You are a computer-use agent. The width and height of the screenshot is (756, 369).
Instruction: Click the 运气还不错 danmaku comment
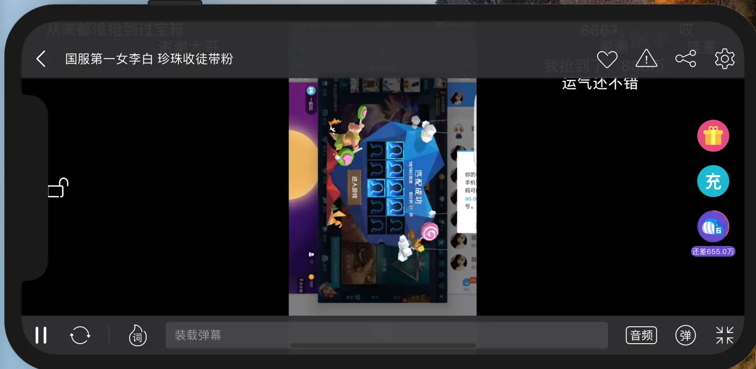click(x=600, y=84)
